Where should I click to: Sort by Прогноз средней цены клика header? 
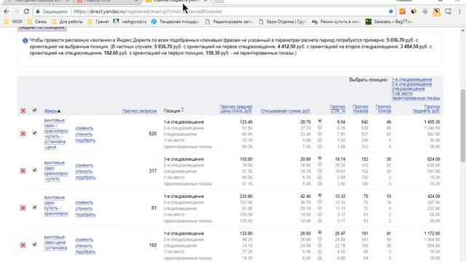(x=236, y=108)
